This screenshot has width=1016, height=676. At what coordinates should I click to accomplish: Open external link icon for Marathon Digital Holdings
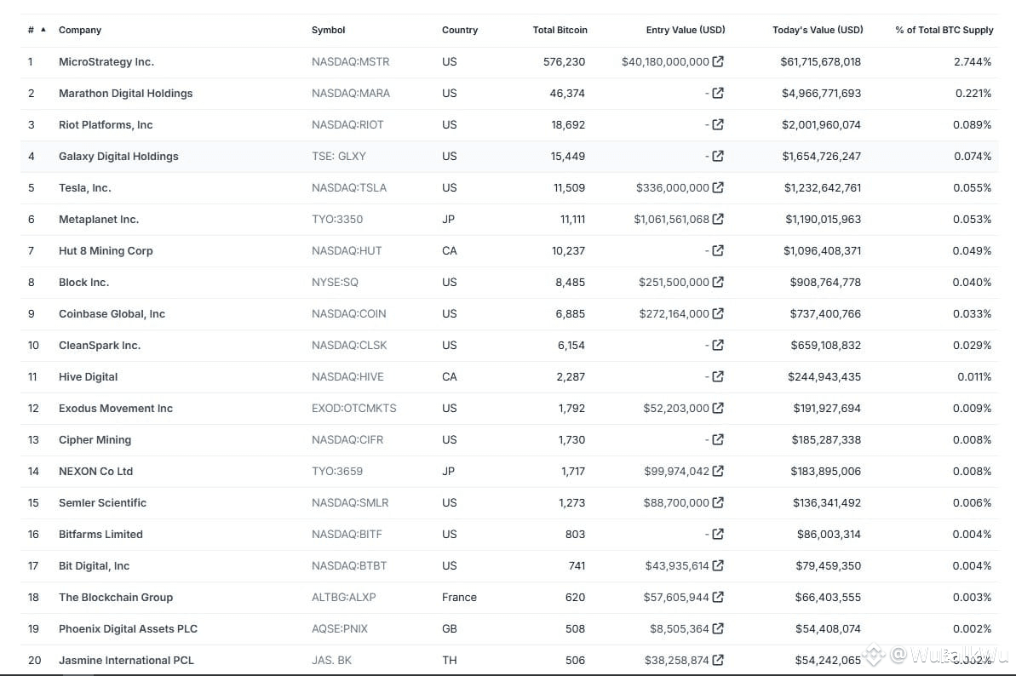tap(718, 94)
